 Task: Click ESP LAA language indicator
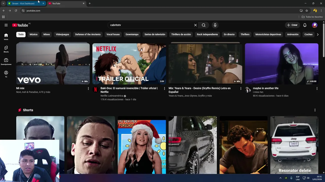(x=298, y=178)
